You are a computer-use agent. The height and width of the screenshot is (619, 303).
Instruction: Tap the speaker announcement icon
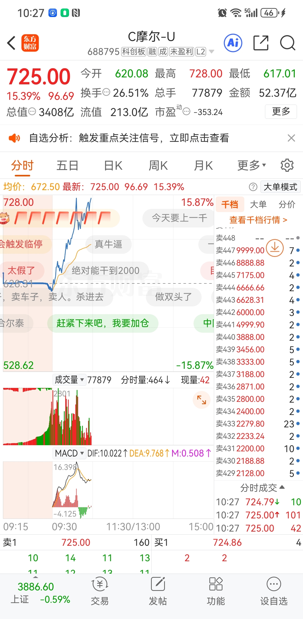tap(14, 138)
